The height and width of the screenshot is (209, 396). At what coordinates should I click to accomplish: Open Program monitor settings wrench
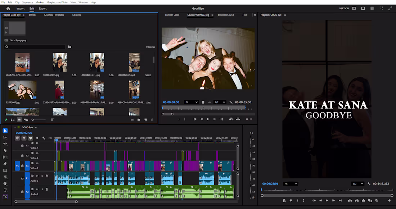point(369,183)
